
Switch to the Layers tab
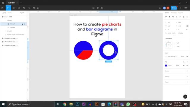4,13
